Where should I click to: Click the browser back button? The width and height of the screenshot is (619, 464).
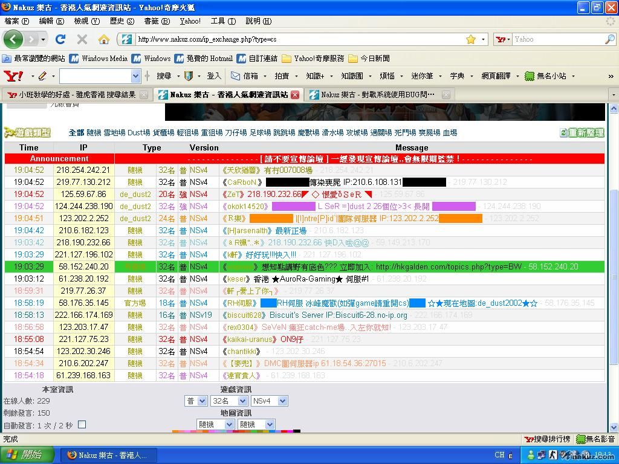pyautogui.click(x=13, y=39)
